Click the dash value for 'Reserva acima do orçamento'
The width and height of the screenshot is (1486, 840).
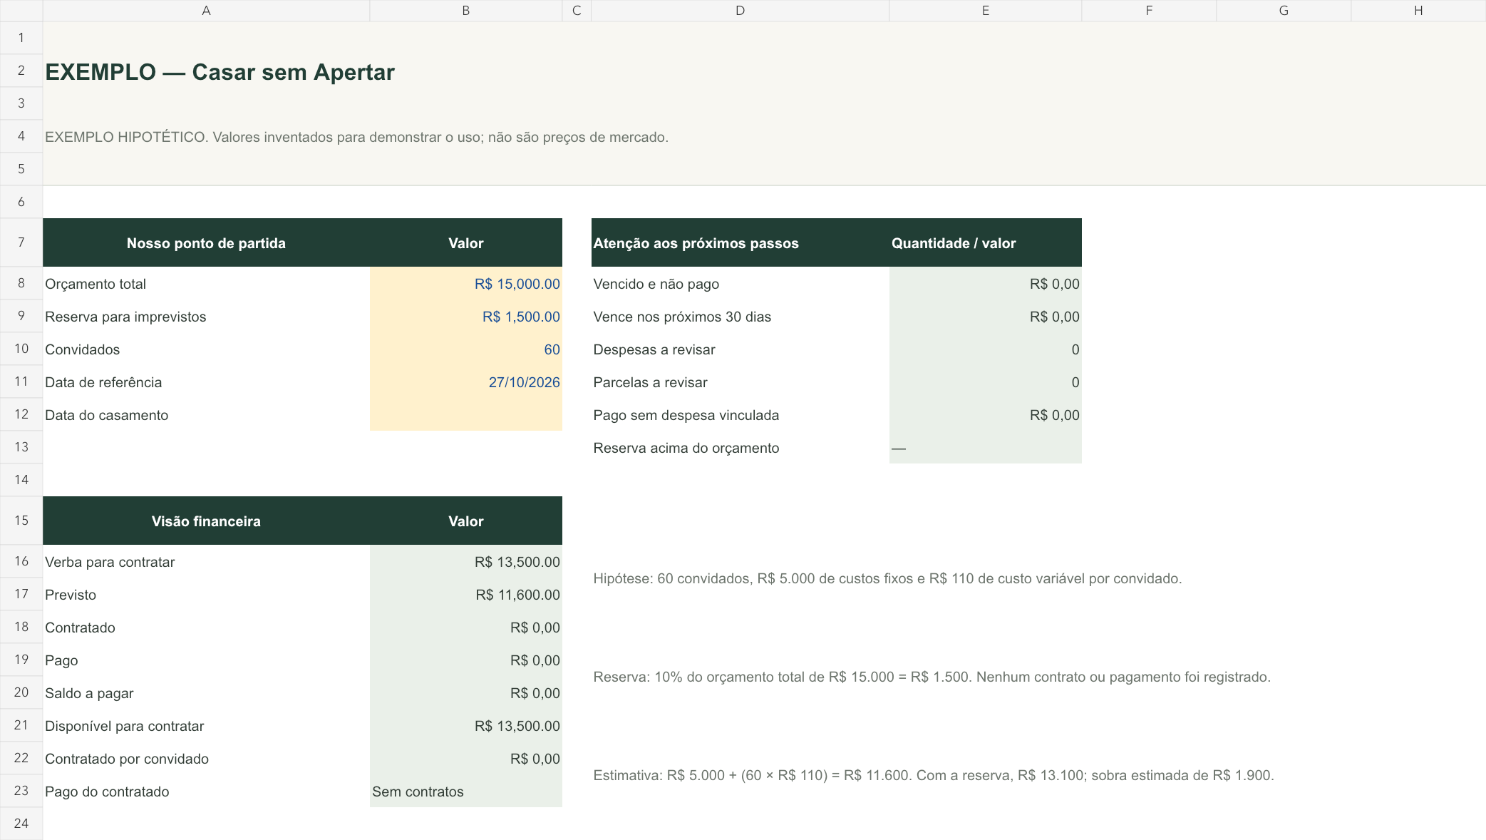click(x=986, y=448)
